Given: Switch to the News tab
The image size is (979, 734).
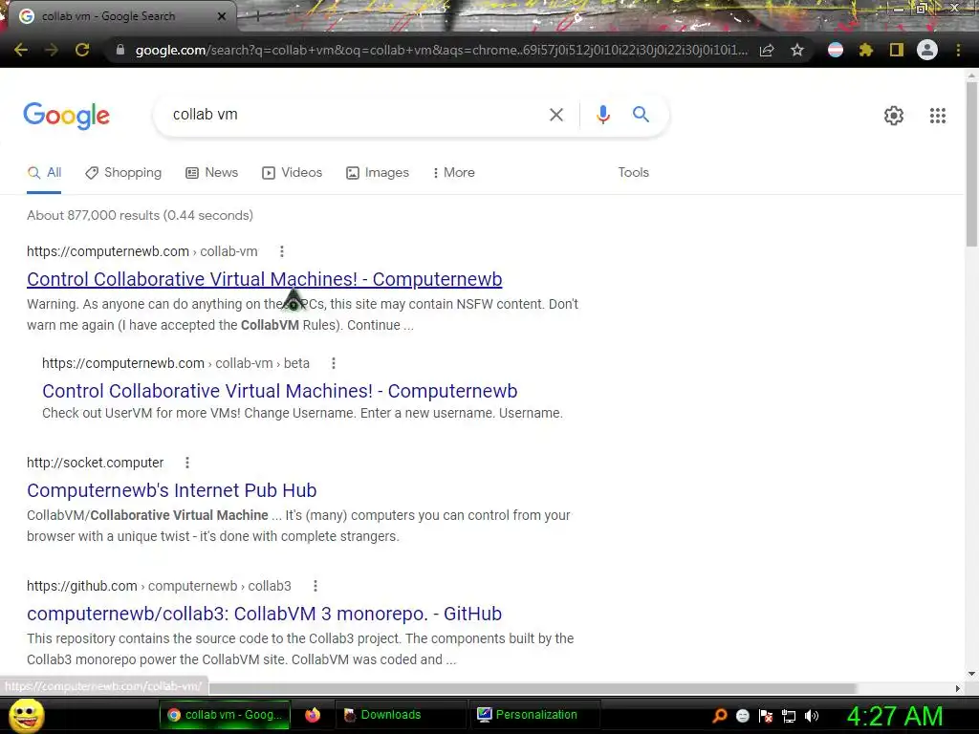Looking at the screenshot, I should coord(212,173).
